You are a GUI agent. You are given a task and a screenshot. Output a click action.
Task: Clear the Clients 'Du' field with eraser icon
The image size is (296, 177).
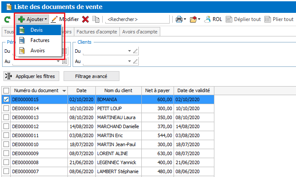136,51
